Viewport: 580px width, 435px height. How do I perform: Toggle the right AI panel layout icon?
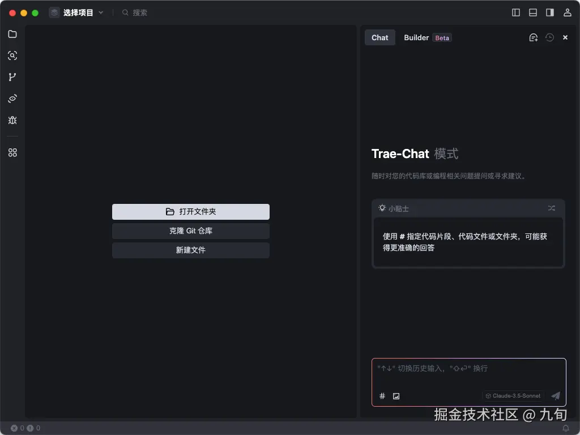tap(550, 12)
